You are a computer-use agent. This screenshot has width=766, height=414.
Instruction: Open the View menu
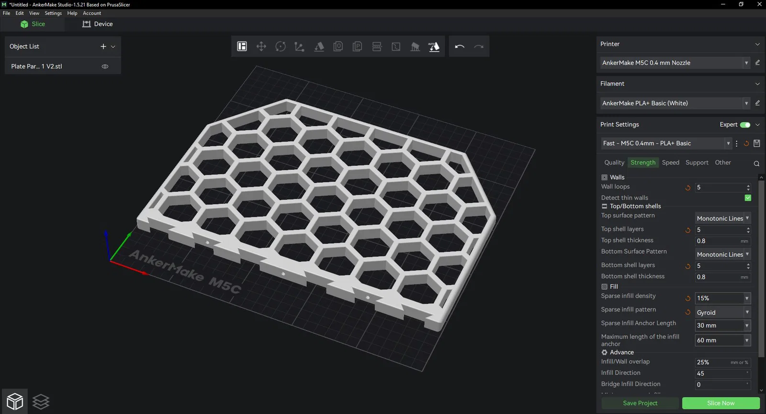[x=34, y=13]
